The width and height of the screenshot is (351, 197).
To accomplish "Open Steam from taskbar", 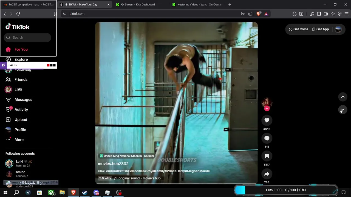I will click(x=85, y=192).
